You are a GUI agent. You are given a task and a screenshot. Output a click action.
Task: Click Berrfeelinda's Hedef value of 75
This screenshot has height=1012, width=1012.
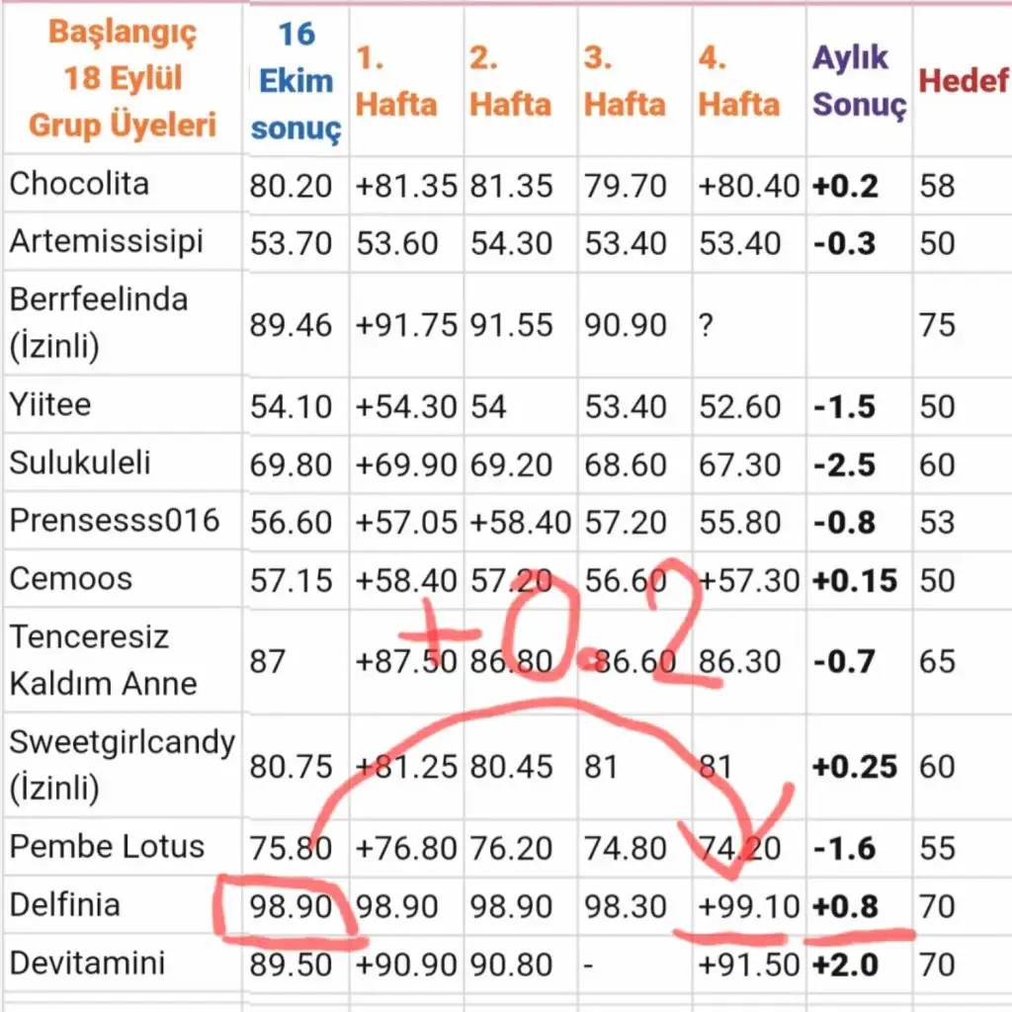937,324
